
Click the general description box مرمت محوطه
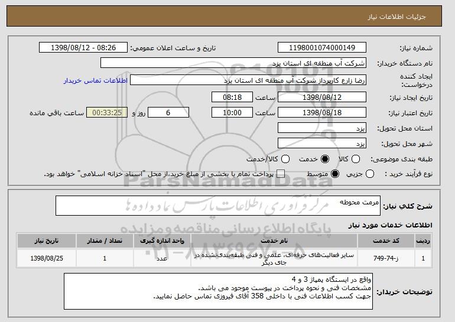pyautogui.click(x=218, y=206)
